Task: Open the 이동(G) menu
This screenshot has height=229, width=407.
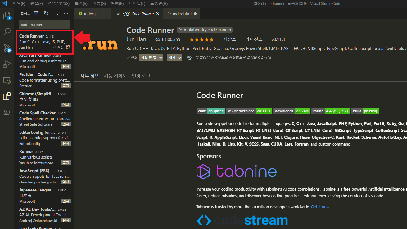Action: coord(99,4)
